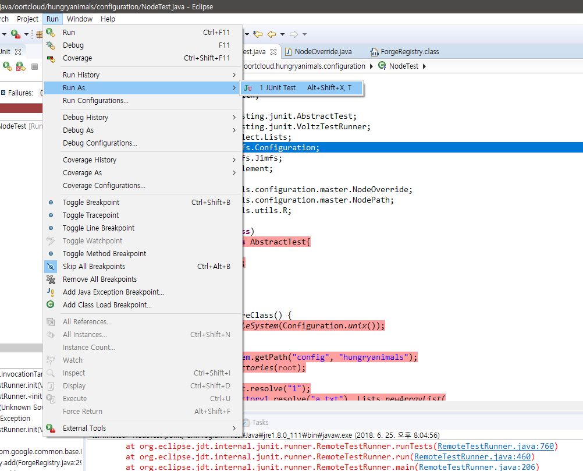Click the Tasks view icon
The image size is (583, 471).
coord(246,422)
